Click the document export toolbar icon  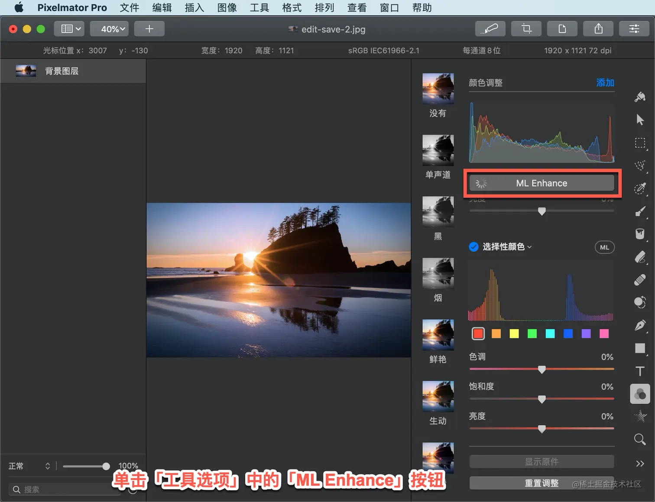coord(562,29)
